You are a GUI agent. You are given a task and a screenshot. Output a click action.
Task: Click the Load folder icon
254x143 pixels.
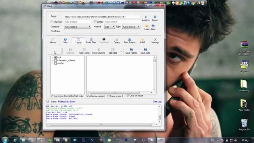click(x=147, y=26)
